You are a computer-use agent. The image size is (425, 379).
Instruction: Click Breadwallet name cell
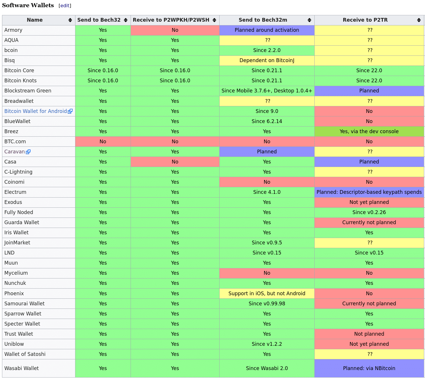[x=39, y=101]
